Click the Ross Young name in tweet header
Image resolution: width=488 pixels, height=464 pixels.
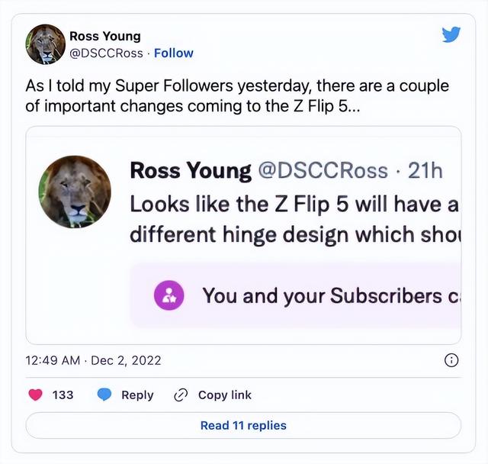coord(105,36)
